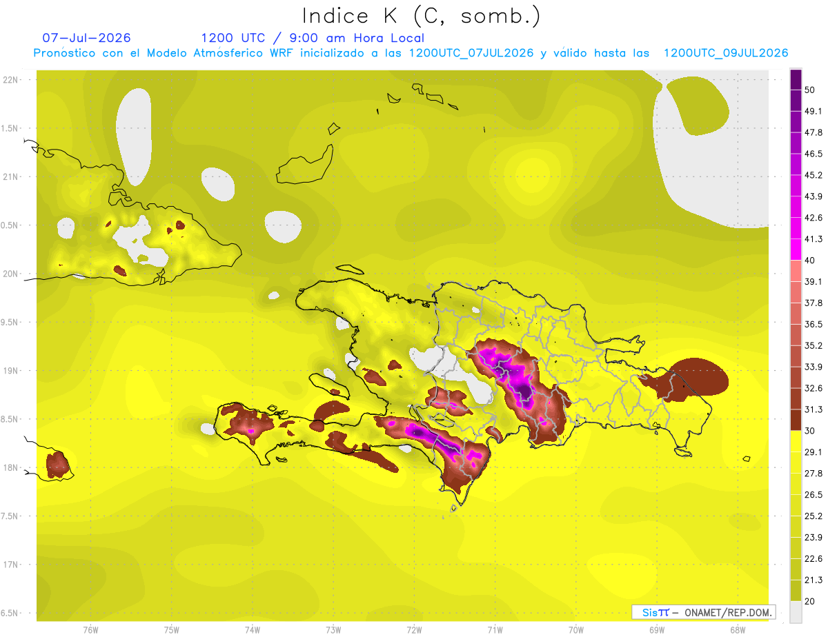Click the legend value "40"
The height and width of the screenshot is (639, 828).
click(x=811, y=260)
